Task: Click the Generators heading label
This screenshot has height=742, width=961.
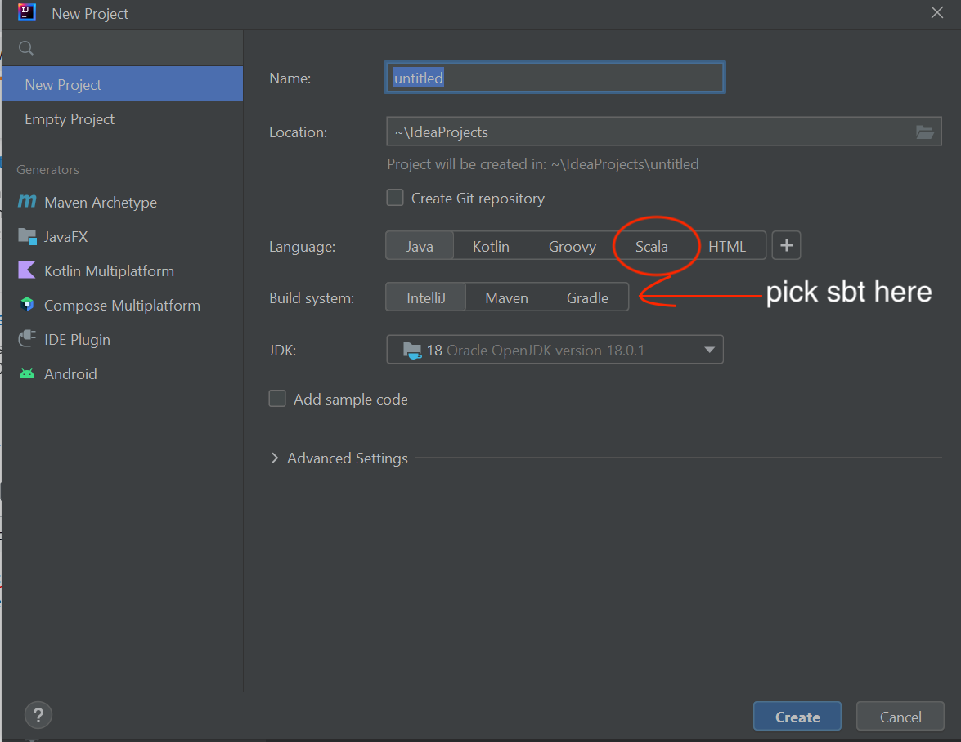Action: coord(47,170)
